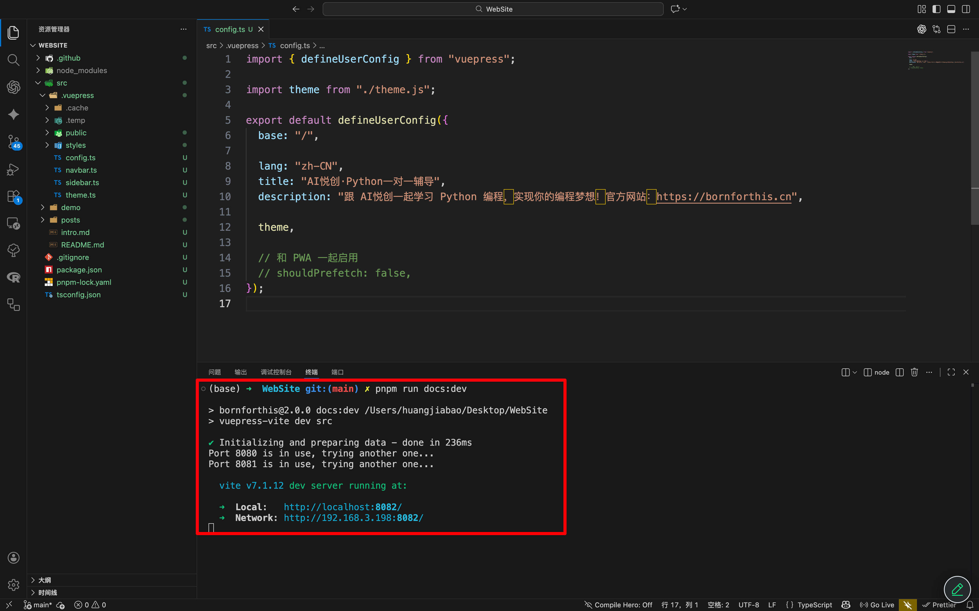Screen dimensions: 979x611
Task: Toggle Go Live server
Action: coord(877,605)
